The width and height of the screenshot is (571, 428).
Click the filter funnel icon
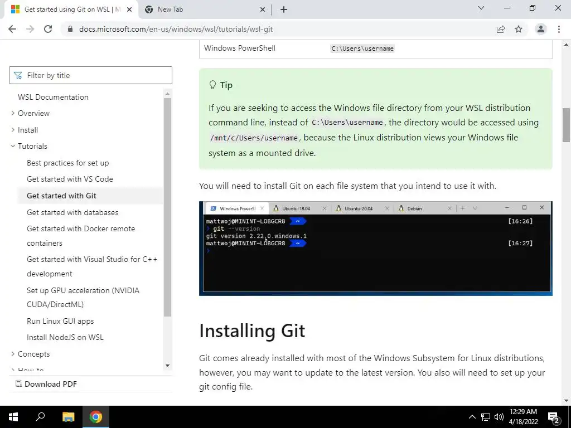pyautogui.click(x=18, y=75)
